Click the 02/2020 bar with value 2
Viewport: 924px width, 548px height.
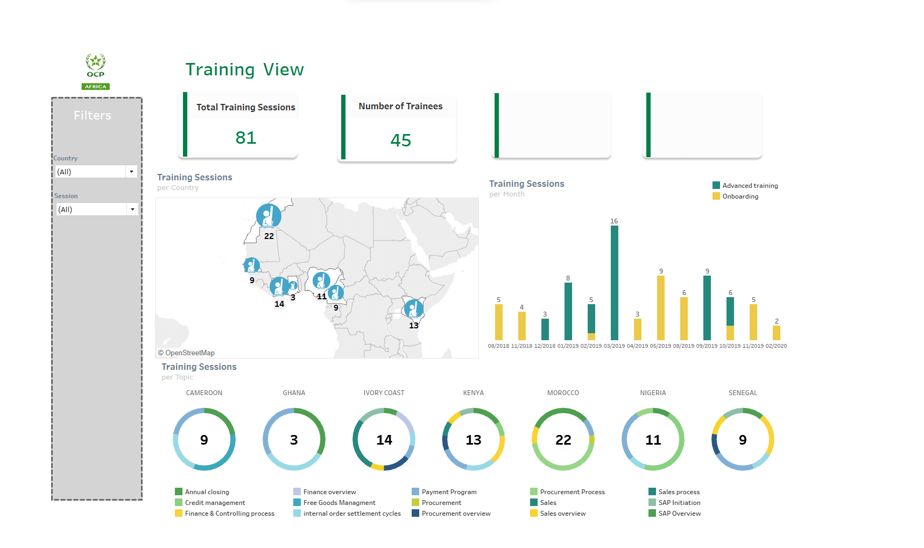tap(777, 333)
